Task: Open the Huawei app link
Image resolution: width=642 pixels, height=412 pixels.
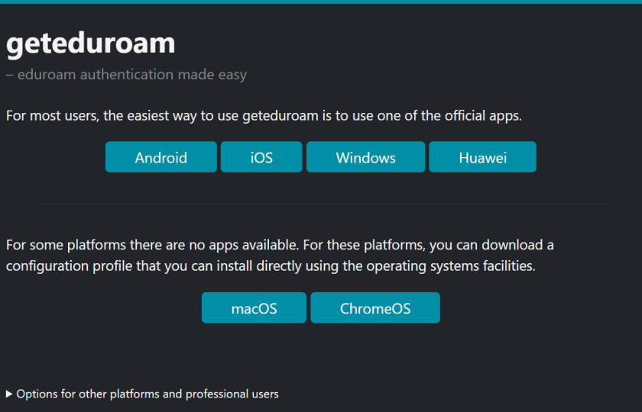Action: (x=482, y=157)
